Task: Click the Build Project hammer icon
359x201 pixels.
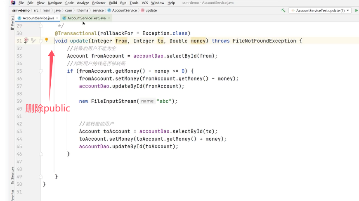Action: click(x=283, y=11)
